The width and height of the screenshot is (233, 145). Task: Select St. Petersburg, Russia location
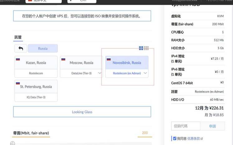[x=36, y=87]
